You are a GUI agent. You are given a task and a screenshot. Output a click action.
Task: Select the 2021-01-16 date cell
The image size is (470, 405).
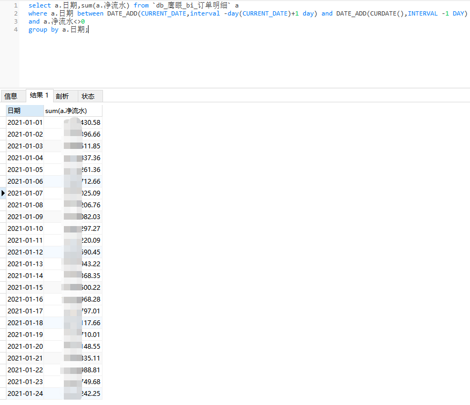(25, 299)
